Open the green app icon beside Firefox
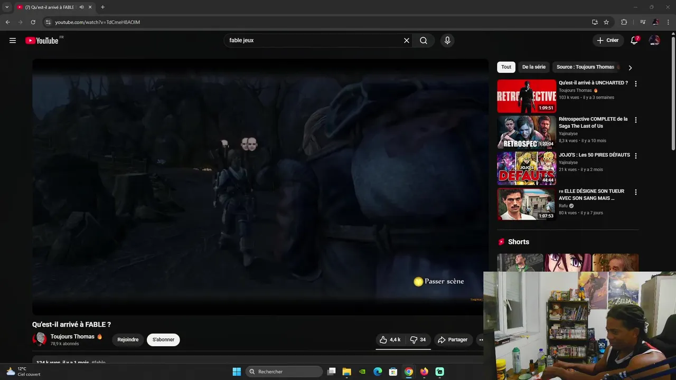The width and height of the screenshot is (676, 380). click(x=440, y=372)
